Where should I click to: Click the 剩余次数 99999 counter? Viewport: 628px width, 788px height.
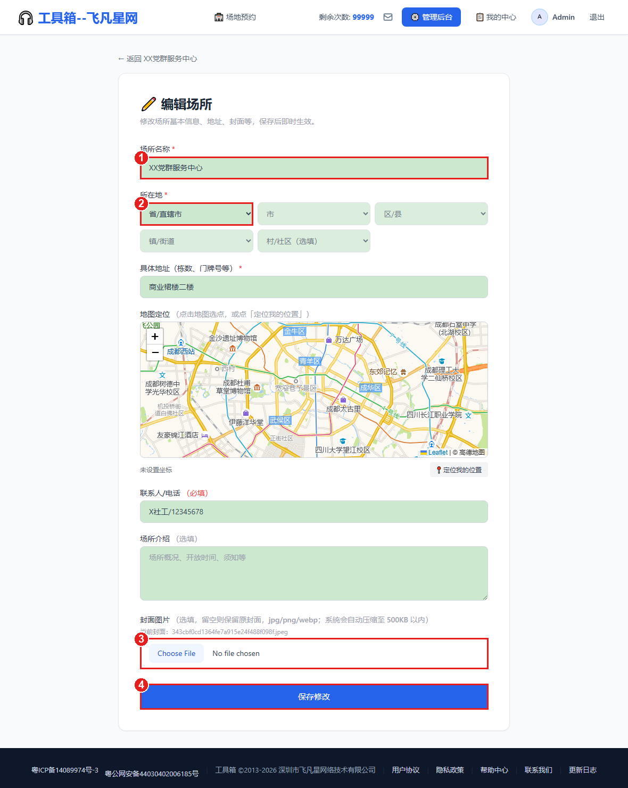click(x=346, y=17)
